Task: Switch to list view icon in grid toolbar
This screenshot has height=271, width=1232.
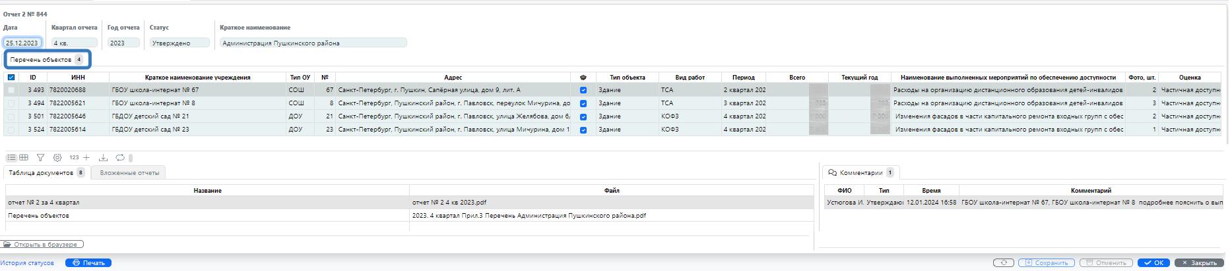Action: (11, 158)
